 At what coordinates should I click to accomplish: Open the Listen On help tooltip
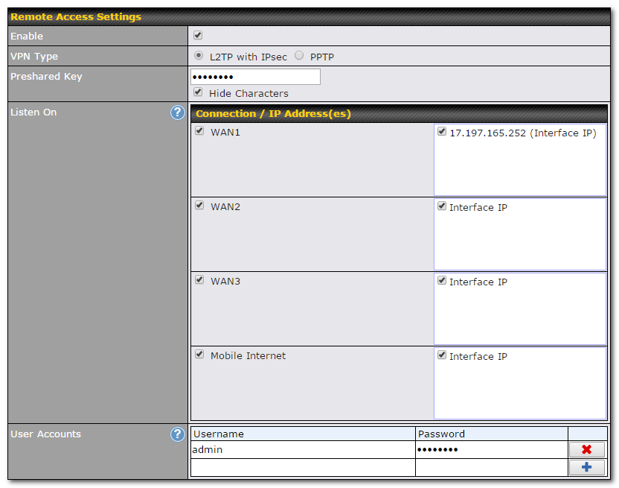[x=177, y=113]
